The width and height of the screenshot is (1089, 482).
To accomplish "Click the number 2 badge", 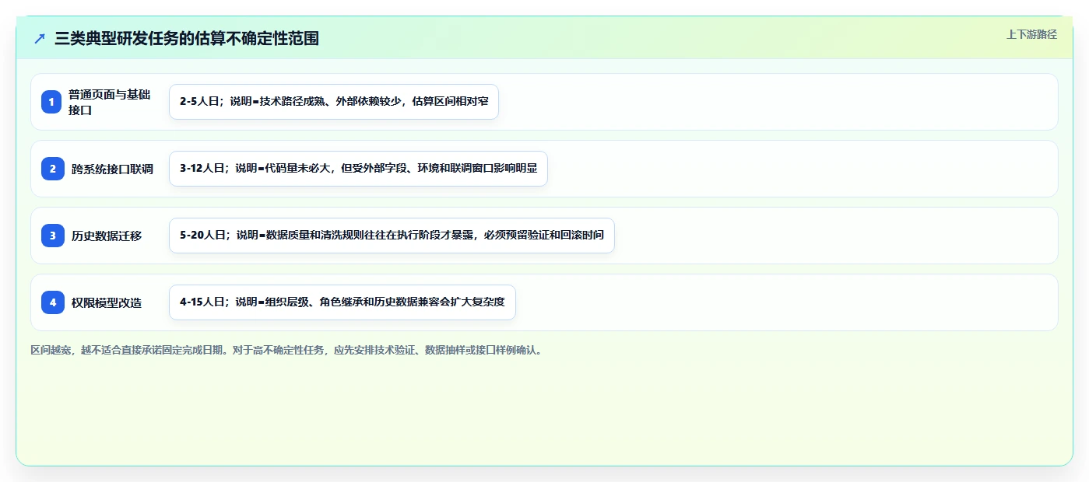I will [x=53, y=169].
